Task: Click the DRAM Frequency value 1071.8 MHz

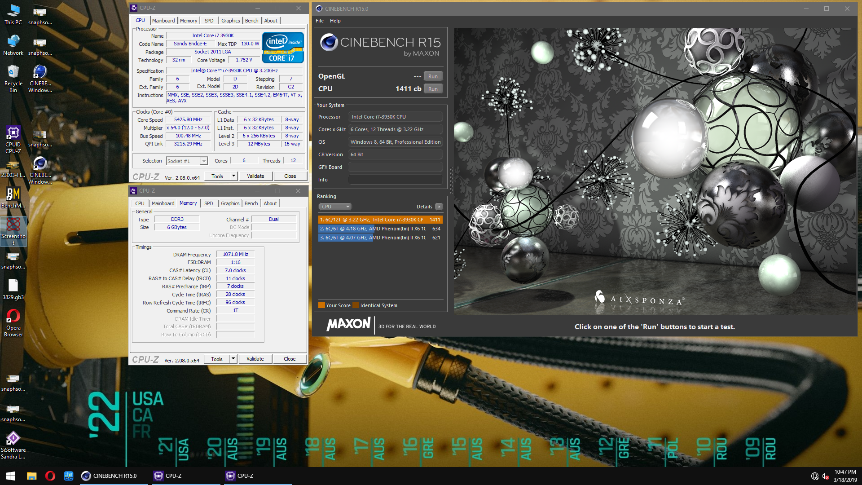Action: (x=235, y=254)
